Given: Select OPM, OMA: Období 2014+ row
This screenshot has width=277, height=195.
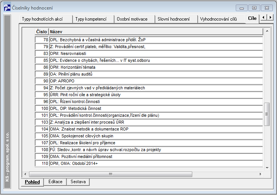Looking at the screenshot, I should point(149,164).
